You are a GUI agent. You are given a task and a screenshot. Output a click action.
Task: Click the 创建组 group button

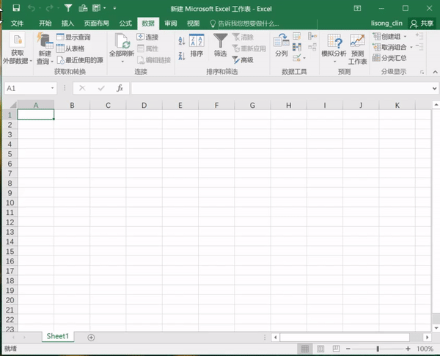[386, 37]
